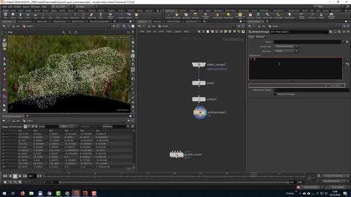Select the scatter1 node
The height and width of the screenshot is (197, 351).
[199, 99]
